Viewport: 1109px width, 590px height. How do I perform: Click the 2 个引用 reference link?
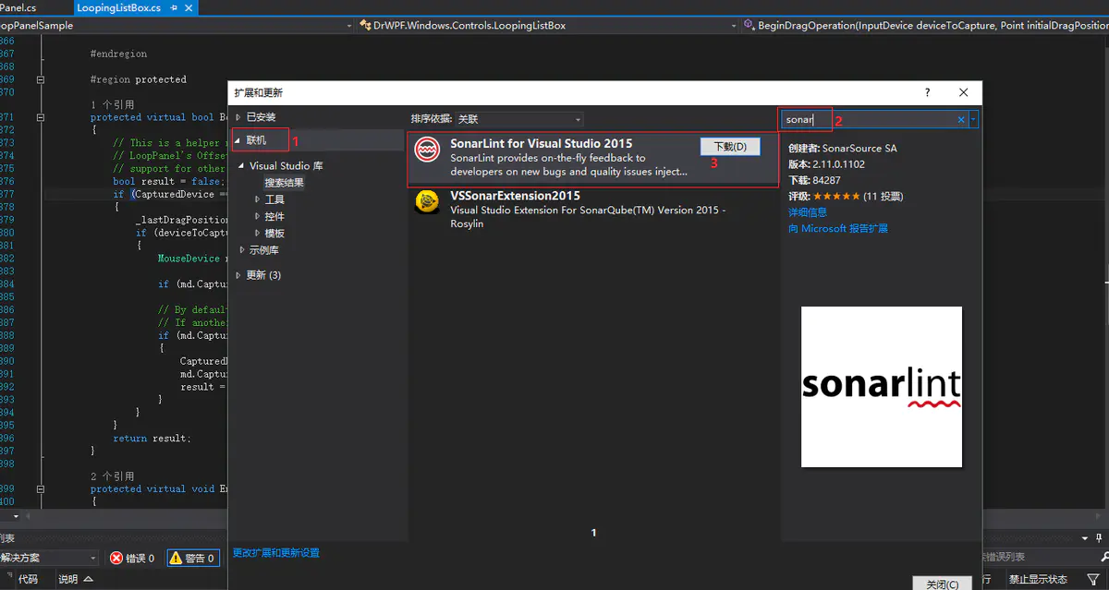point(113,476)
